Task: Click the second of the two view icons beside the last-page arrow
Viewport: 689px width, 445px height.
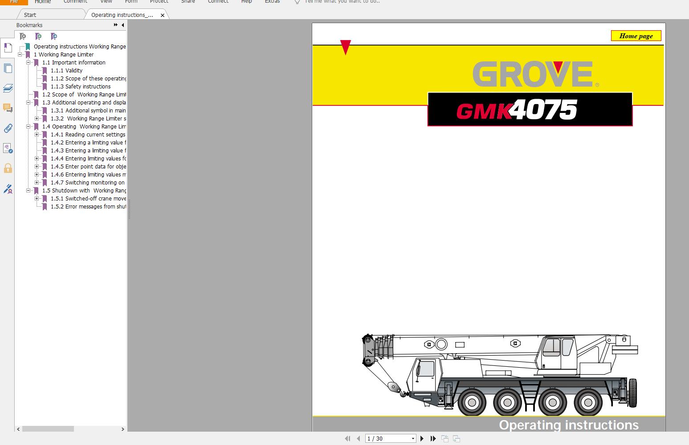Action: (456, 439)
